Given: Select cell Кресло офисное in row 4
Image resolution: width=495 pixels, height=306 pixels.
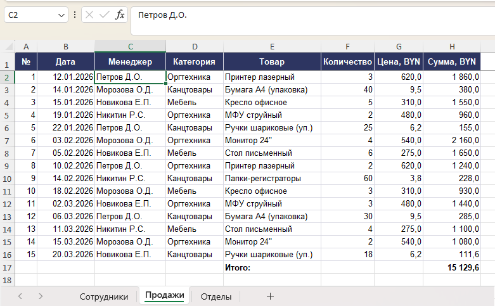Looking at the screenshot, I should tap(272, 102).
